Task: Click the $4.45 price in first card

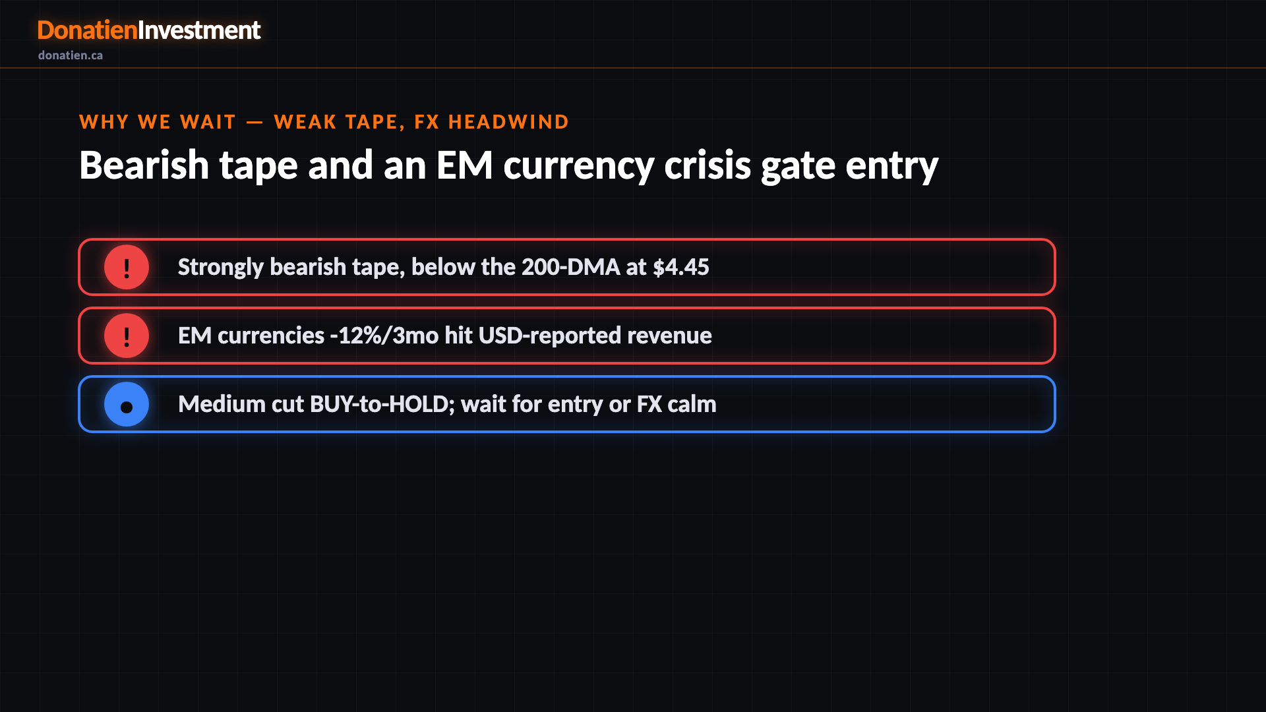Action: coord(681,267)
